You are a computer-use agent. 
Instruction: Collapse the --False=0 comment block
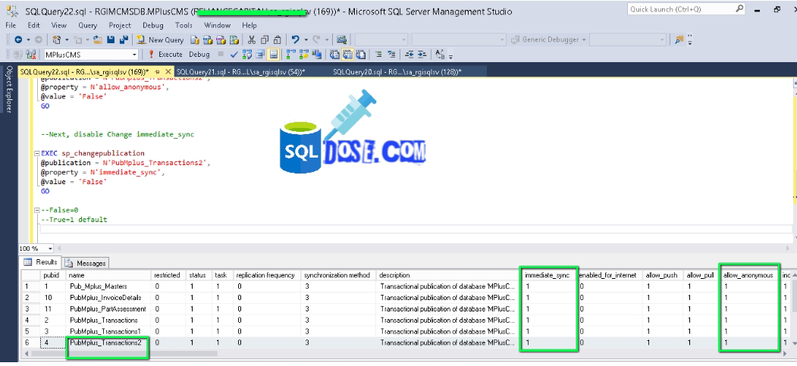pyautogui.click(x=36, y=210)
